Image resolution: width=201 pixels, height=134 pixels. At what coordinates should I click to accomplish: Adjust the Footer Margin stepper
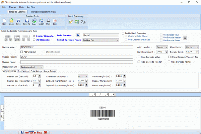click(125, 85)
